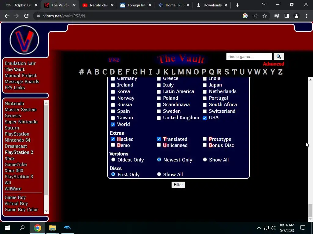Click the Find a game search field
This screenshot has height=234, width=313.
click(249, 57)
